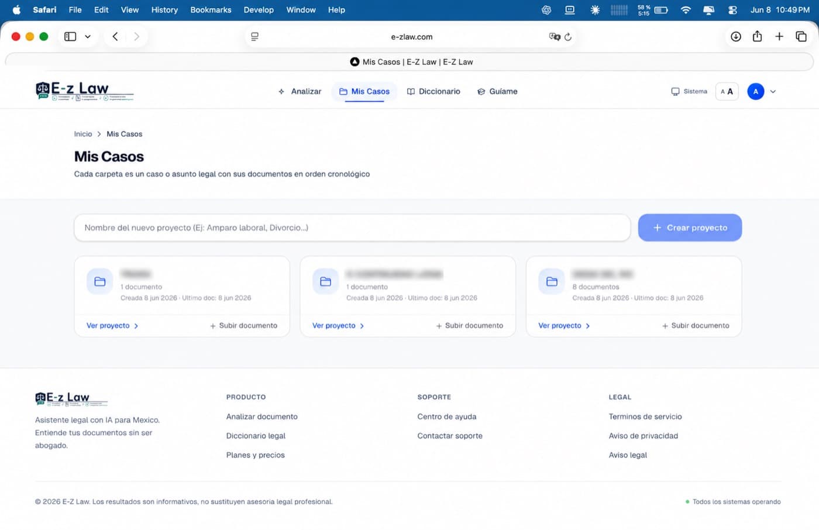The height and width of the screenshot is (530, 819).
Task: Click Subir documento on 8 documentos card
Action: coord(696,325)
